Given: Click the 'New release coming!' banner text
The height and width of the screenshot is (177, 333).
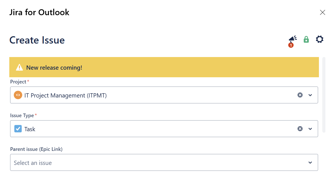Looking at the screenshot, I should point(54,68).
